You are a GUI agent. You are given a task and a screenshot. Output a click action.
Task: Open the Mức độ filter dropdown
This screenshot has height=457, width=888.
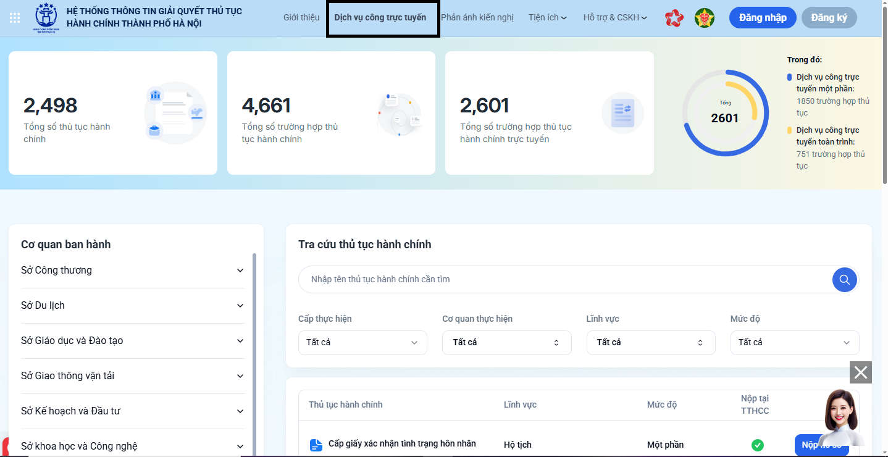tap(794, 343)
